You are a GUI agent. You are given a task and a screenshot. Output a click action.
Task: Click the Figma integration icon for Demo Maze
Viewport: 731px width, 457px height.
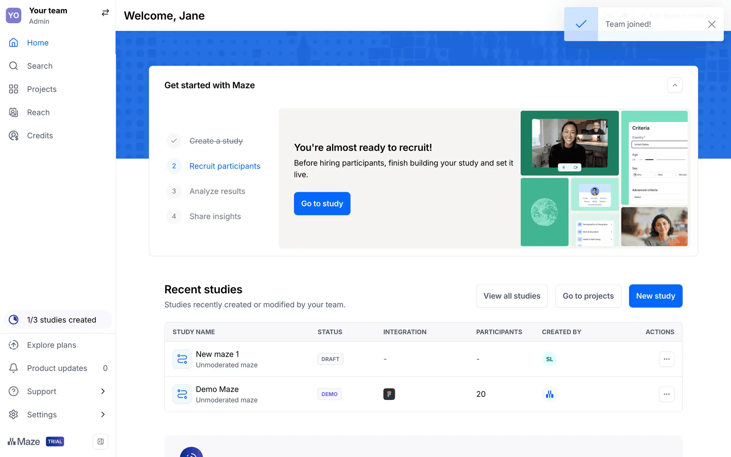pyautogui.click(x=389, y=394)
